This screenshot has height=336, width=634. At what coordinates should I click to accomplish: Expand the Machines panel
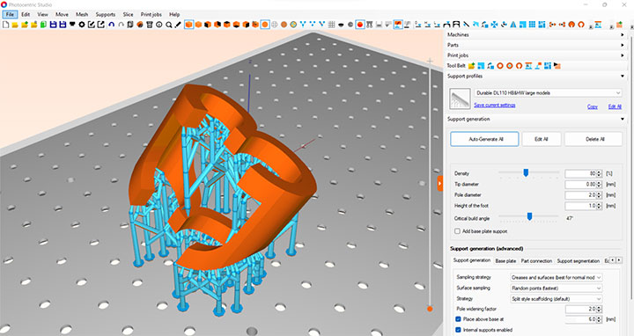536,34
